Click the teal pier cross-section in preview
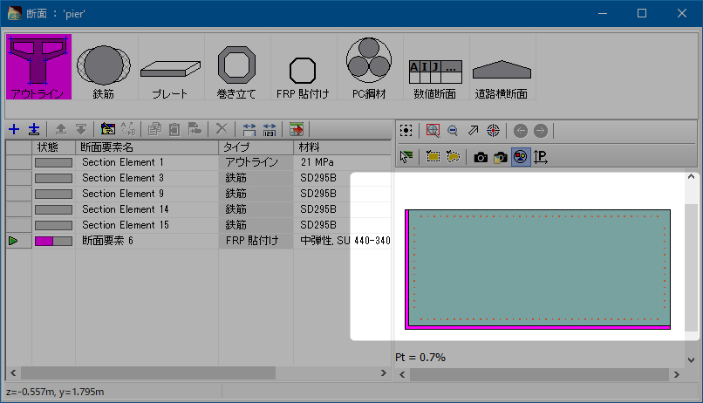Viewport: 703px width, 403px height. point(539,268)
